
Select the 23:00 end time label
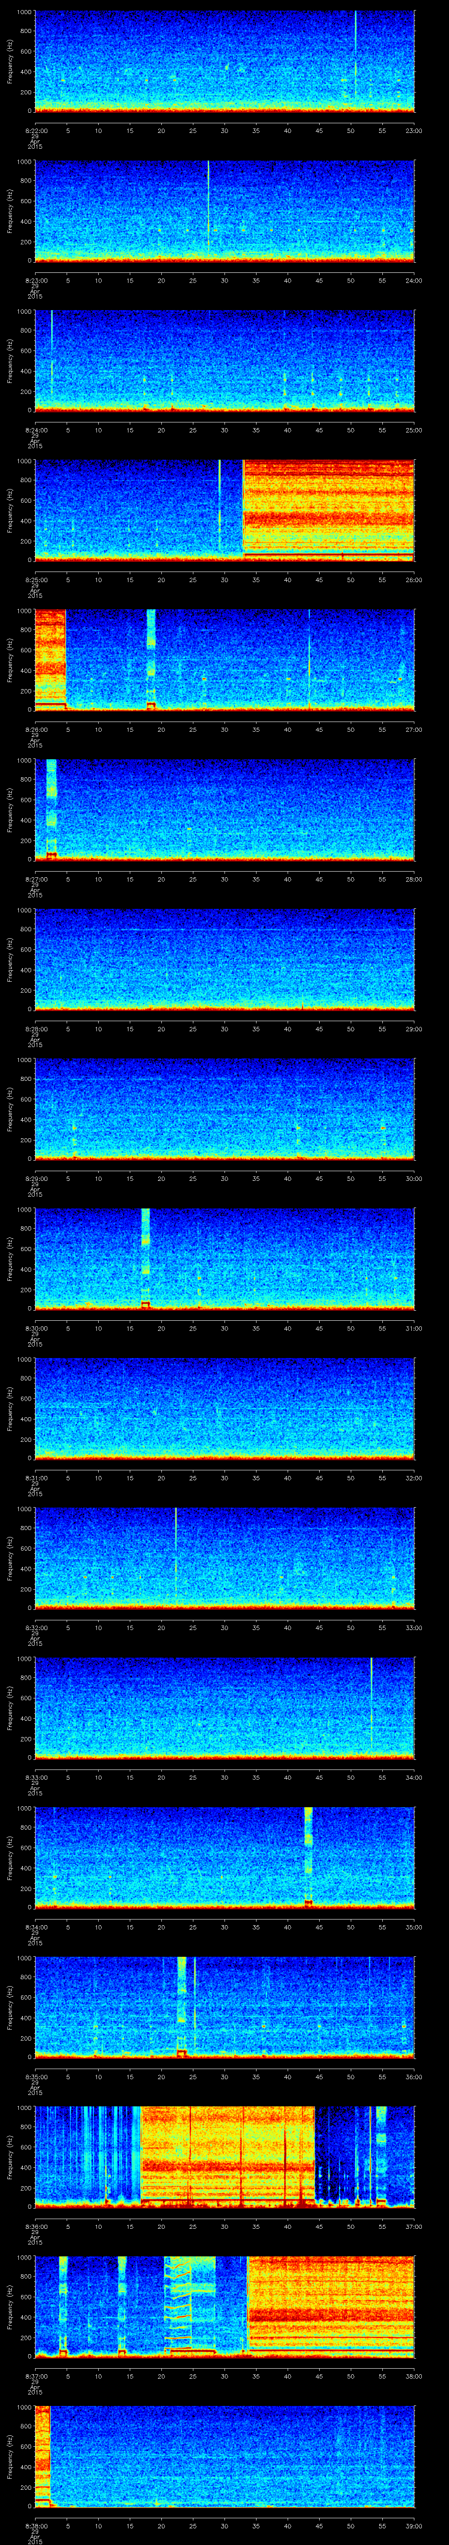pyautogui.click(x=414, y=130)
